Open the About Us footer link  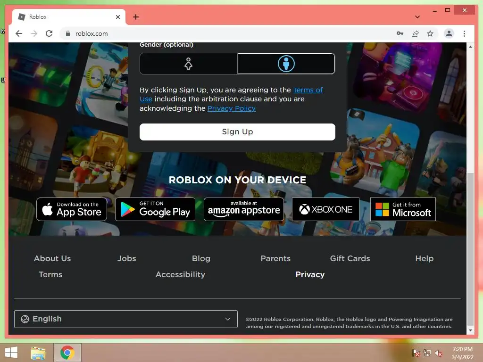52,258
